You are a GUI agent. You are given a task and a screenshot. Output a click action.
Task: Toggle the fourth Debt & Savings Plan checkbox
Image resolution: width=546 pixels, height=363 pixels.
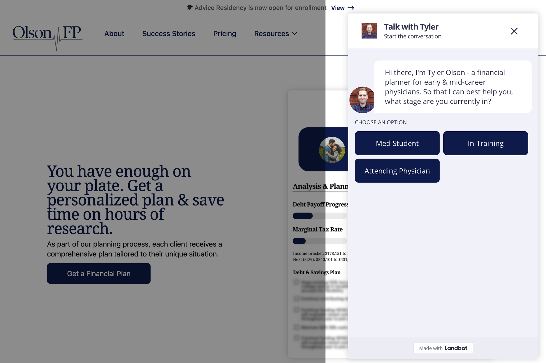[x=296, y=327]
